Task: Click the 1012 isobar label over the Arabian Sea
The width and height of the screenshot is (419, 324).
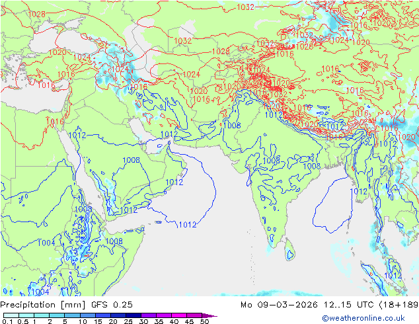Action: (x=188, y=225)
